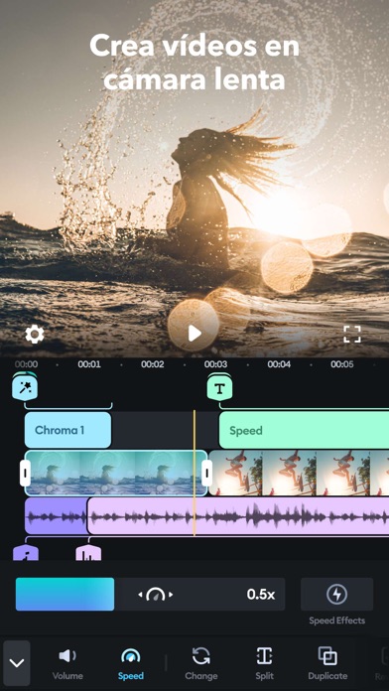Viewport: 389px width, 691px height.
Task: Tap the 0.5x speed value
Action: pyautogui.click(x=261, y=595)
